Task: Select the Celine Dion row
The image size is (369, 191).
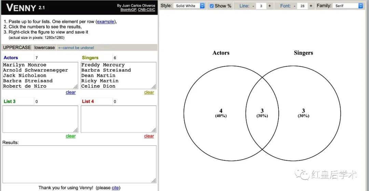Action: [x=98, y=86]
